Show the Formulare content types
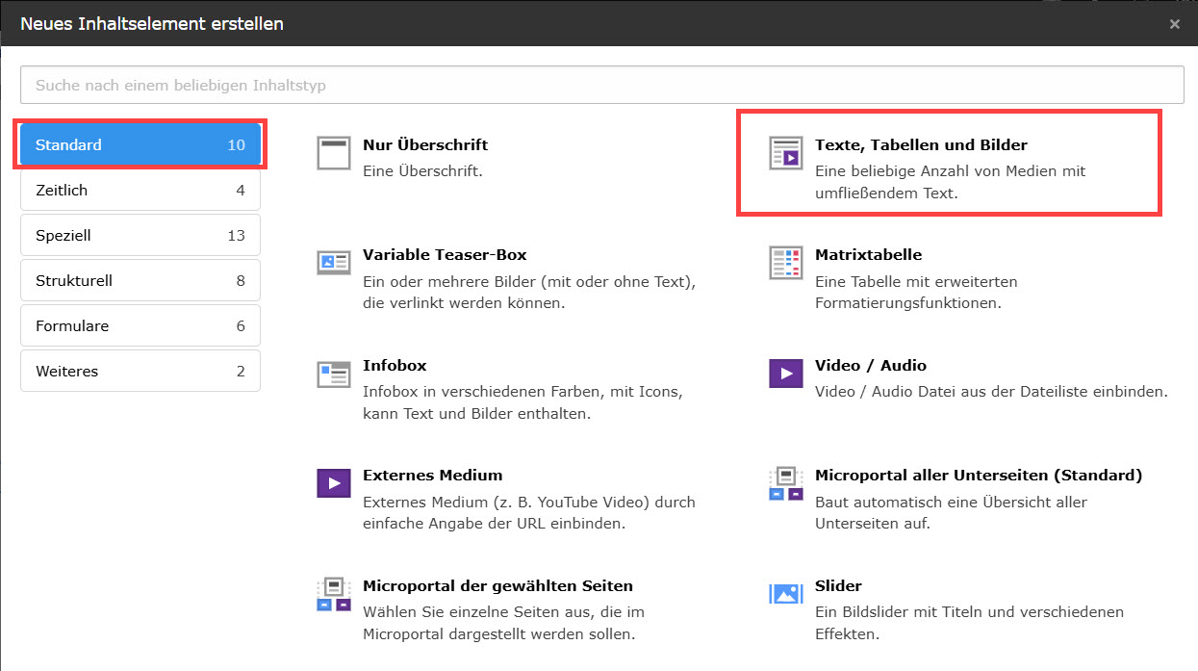 140,326
